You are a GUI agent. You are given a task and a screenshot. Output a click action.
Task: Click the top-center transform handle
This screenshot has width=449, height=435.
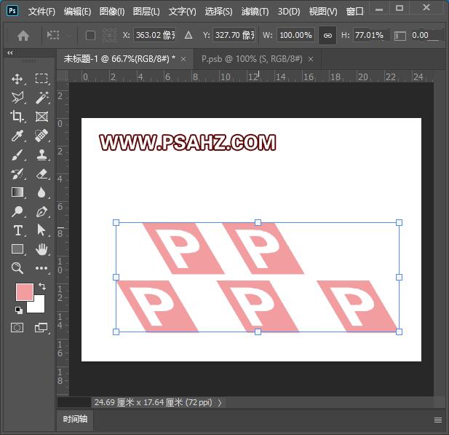(x=258, y=222)
